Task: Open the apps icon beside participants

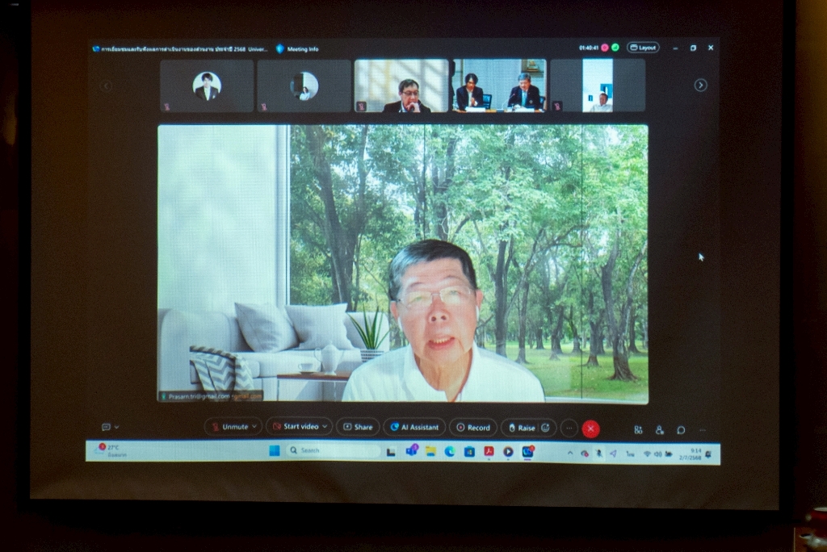Action: click(x=638, y=429)
